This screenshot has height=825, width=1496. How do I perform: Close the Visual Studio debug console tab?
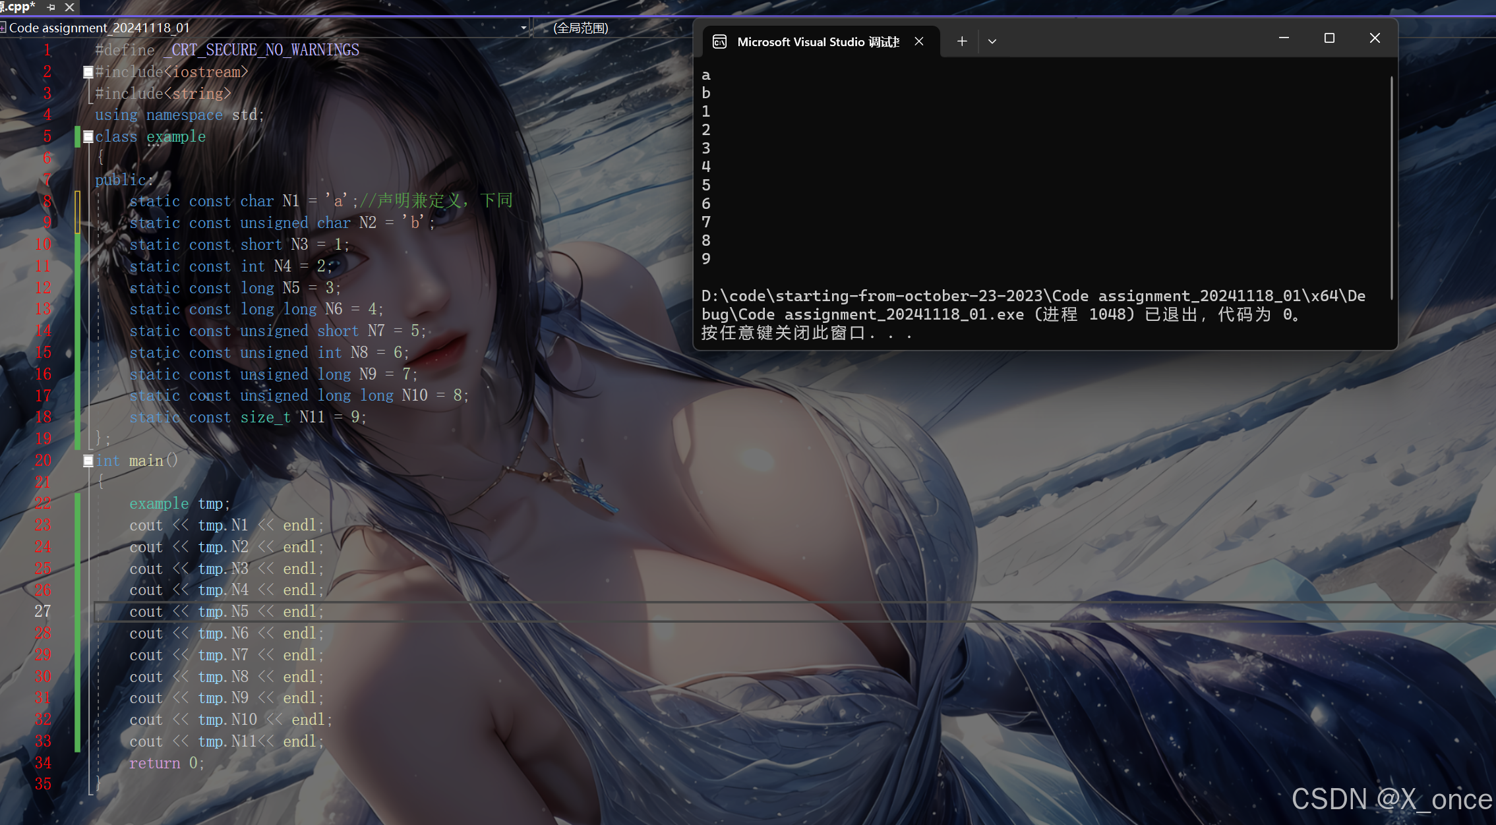[x=918, y=42]
